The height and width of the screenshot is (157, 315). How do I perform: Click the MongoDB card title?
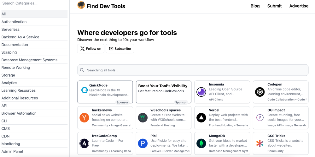click(x=217, y=136)
